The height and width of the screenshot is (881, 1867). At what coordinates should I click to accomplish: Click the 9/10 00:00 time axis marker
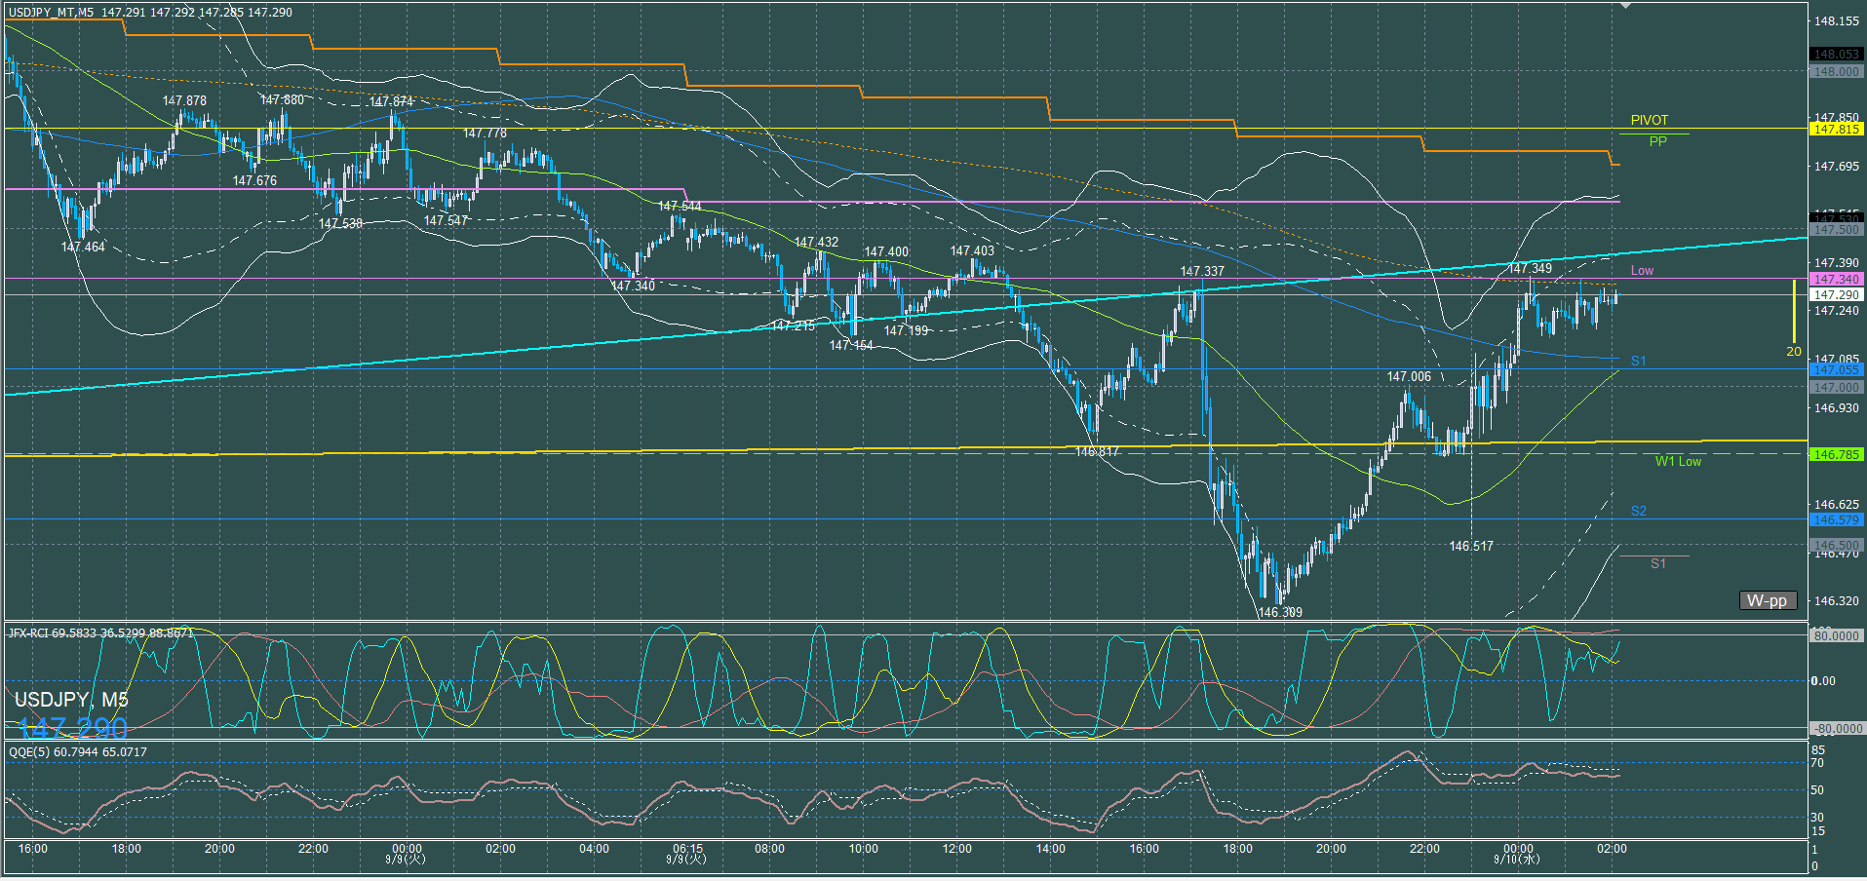(1517, 854)
